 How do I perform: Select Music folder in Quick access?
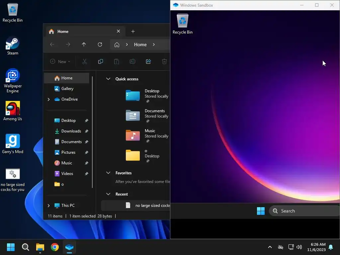[x=146, y=135]
